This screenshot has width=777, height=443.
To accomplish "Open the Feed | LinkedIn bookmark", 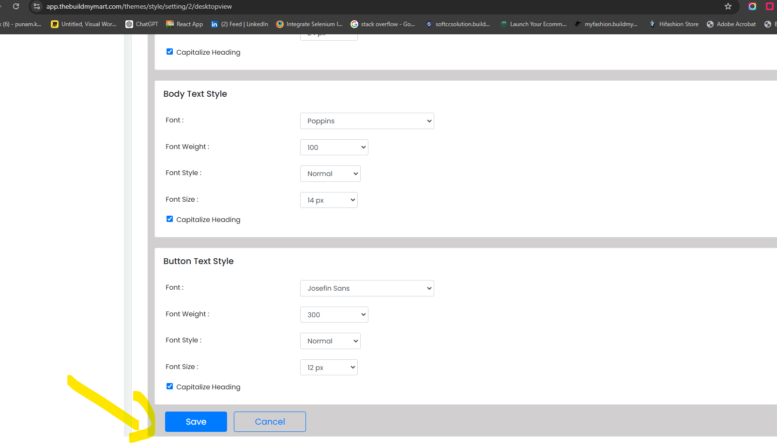I will pyautogui.click(x=239, y=24).
